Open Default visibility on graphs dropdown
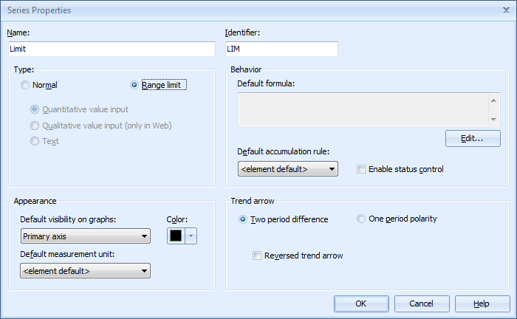517x319 pixels. 85,236
